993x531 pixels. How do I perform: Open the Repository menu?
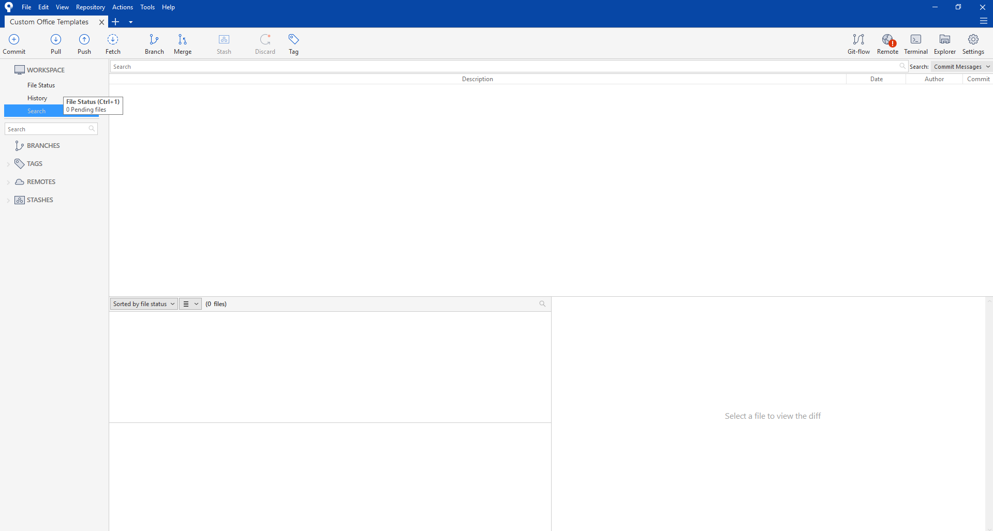91,7
